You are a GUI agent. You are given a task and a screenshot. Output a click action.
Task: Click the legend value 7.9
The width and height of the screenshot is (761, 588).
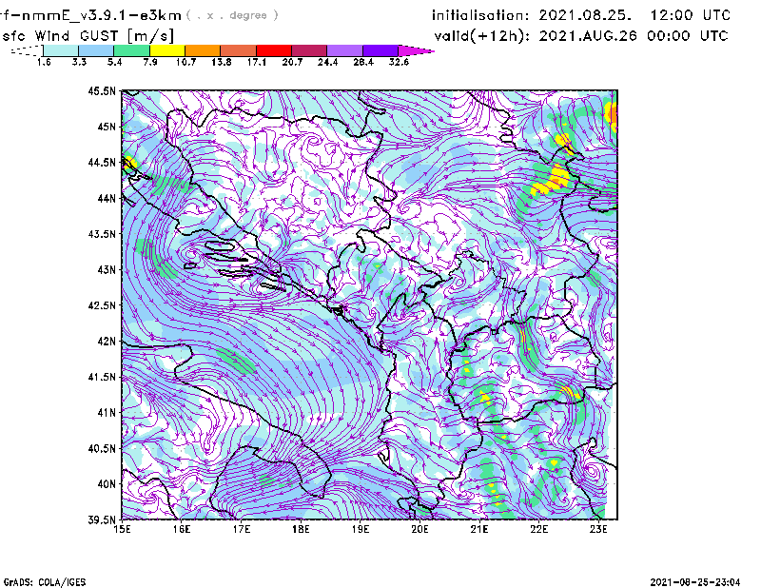tap(150, 62)
